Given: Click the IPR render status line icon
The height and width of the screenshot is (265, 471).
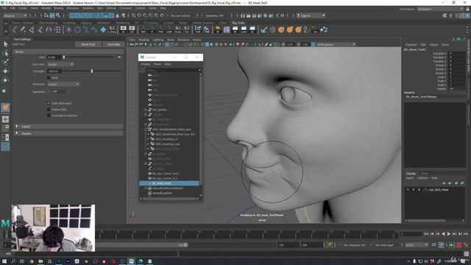Looking at the screenshot, I should tap(254, 15).
